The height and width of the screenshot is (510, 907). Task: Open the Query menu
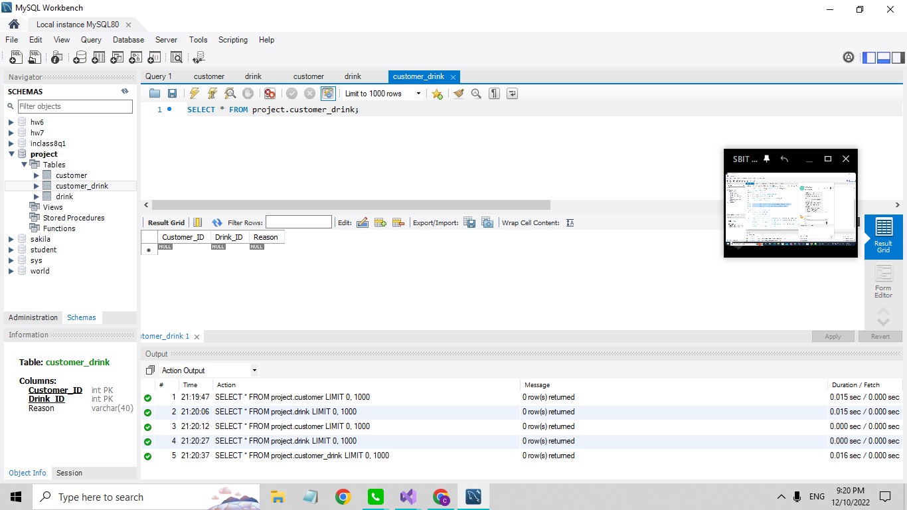91,40
